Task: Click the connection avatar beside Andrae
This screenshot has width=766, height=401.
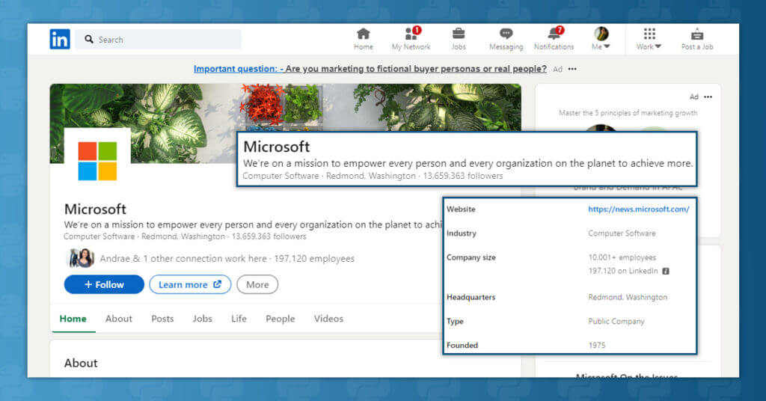Action: point(81,258)
